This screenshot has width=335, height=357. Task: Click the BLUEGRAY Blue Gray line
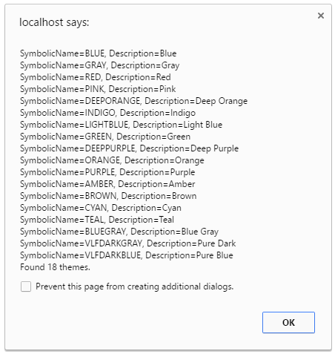coord(119,232)
